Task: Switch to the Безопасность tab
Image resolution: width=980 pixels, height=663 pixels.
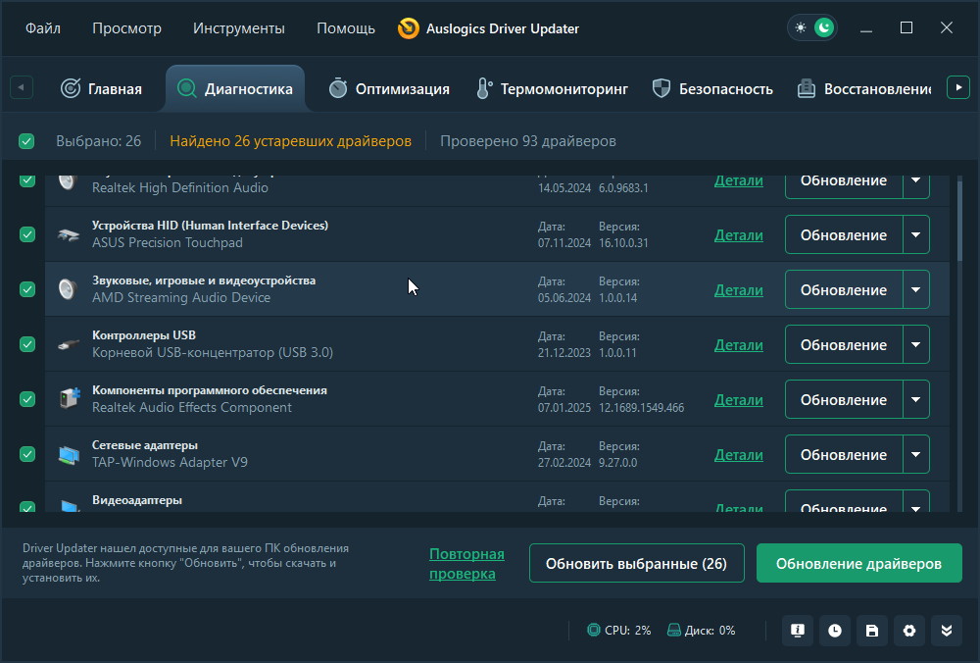Action: click(x=713, y=89)
